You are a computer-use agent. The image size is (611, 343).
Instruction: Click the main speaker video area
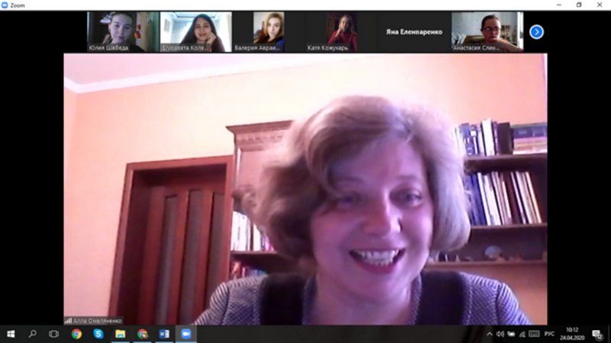305,189
